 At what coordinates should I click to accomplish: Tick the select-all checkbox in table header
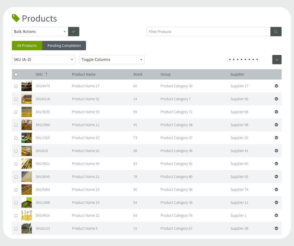point(16,75)
